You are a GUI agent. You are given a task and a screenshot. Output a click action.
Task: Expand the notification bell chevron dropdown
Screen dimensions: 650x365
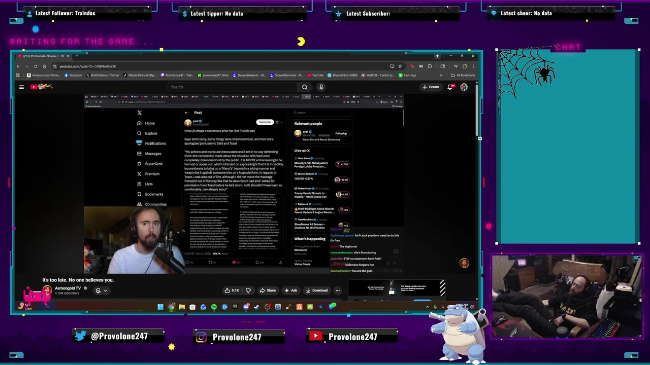[105, 290]
